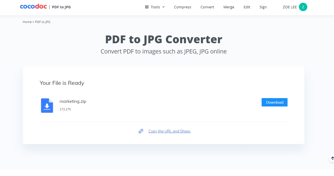Click the Download button for marketing.zip

click(x=274, y=102)
